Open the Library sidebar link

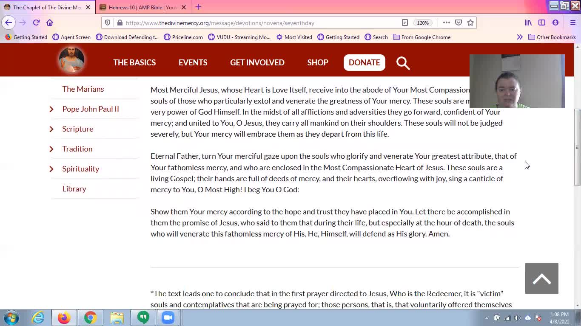click(x=74, y=188)
